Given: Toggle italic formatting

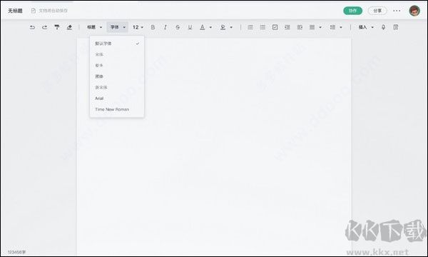Looking at the screenshot, I should click(x=165, y=27).
